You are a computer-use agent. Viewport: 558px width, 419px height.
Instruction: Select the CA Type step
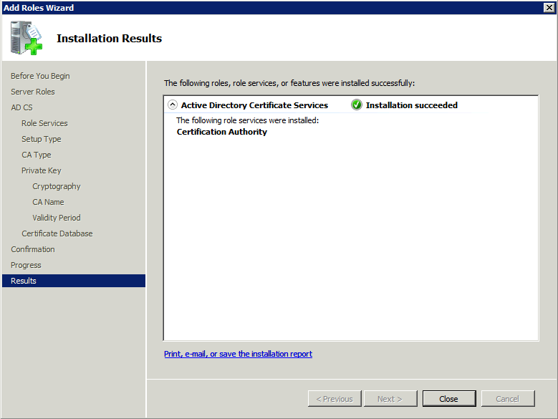coord(37,155)
